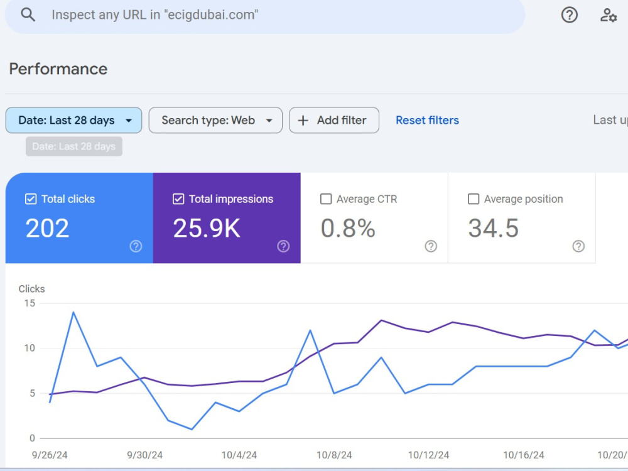Expand Search type: Web dropdown
Viewport: 628px width, 471px height.
pyautogui.click(x=215, y=120)
